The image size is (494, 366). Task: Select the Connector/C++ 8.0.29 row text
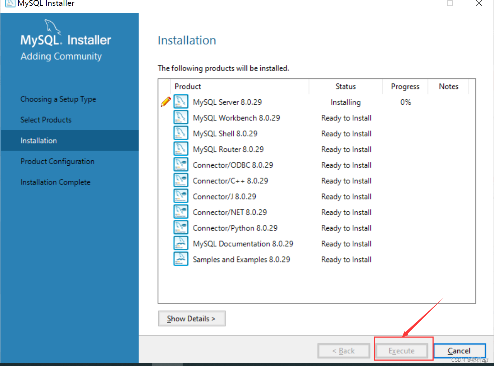click(x=230, y=181)
